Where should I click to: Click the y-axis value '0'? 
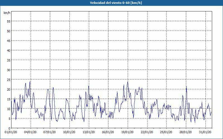pos(9,128)
